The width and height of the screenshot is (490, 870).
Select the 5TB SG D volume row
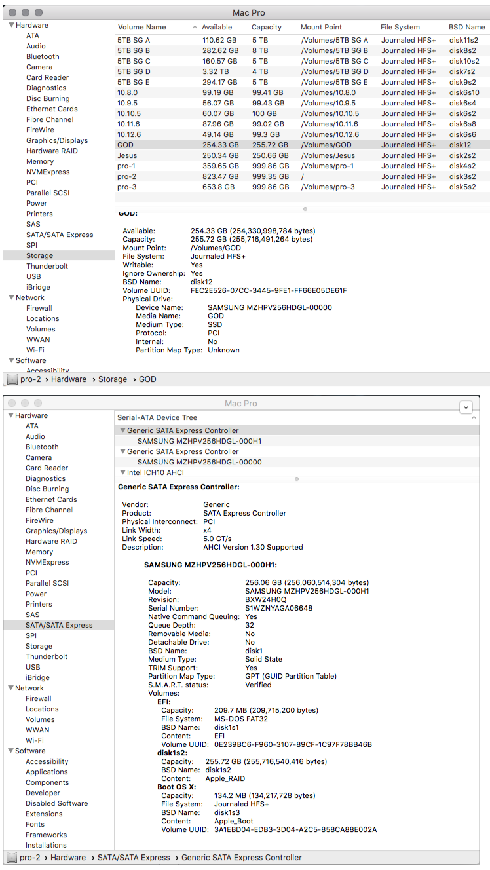tap(302, 71)
